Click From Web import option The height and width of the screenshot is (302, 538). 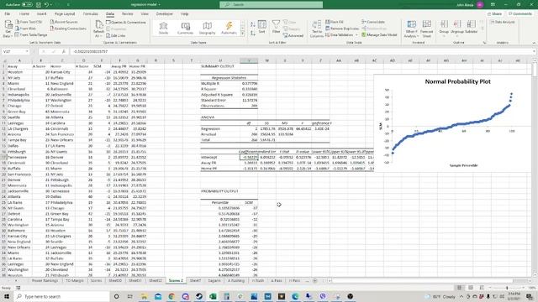(26, 29)
